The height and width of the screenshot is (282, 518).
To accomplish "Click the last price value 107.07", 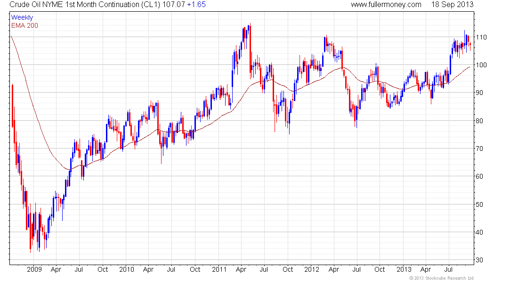I will pos(173,5).
